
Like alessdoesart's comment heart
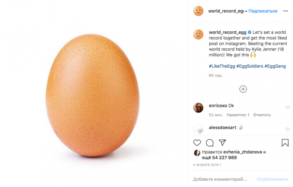288,129
